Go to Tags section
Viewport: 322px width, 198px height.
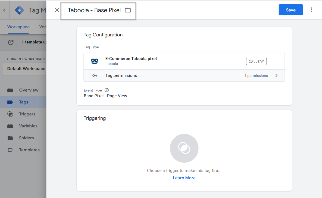[24, 102]
